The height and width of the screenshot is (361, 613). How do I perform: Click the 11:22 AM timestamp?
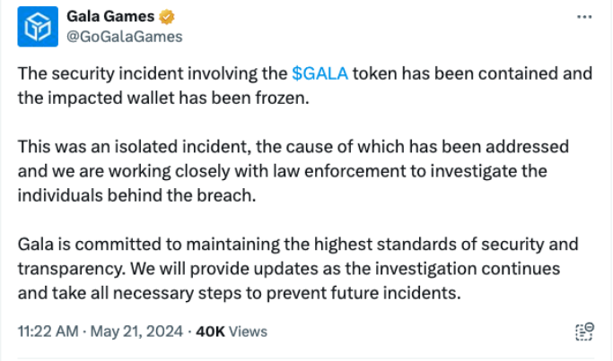(x=48, y=331)
